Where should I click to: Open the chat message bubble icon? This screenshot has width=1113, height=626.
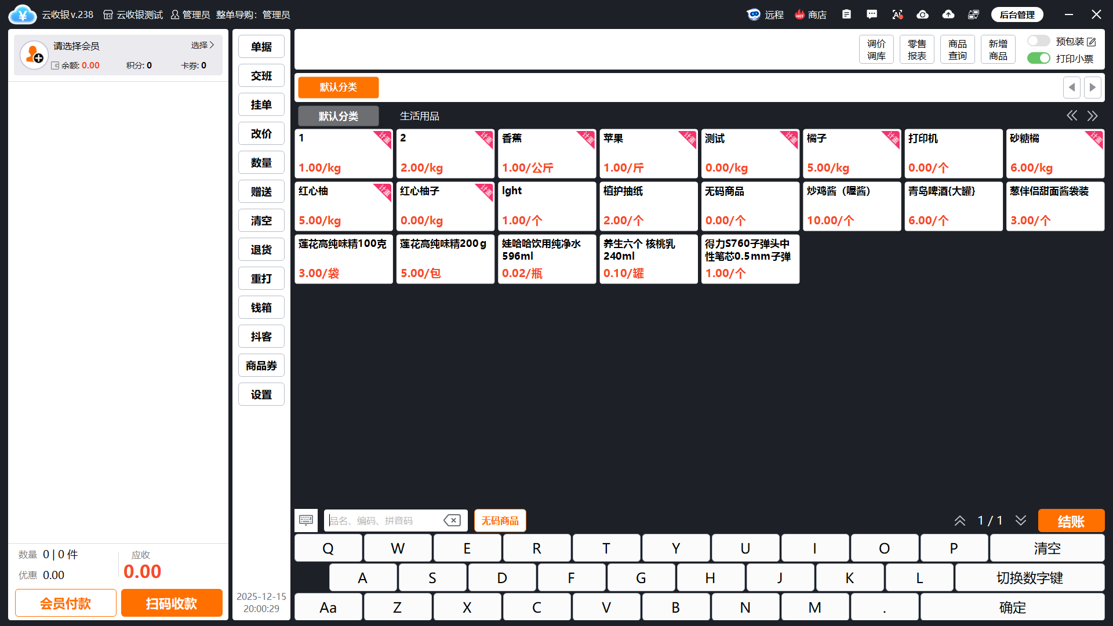pos(872,14)
